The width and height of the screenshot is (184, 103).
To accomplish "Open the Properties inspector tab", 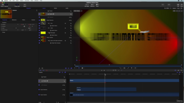I will pyautogui.click(x=5, y=20).
